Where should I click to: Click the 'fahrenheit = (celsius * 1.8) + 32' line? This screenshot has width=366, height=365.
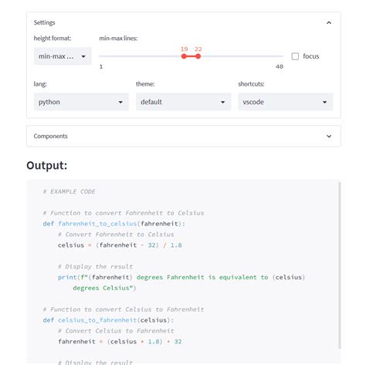pos(120,342)
